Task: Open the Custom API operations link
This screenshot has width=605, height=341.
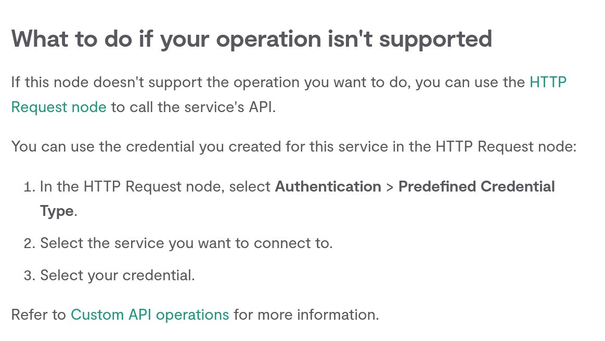Action: [x=150, y=315]
